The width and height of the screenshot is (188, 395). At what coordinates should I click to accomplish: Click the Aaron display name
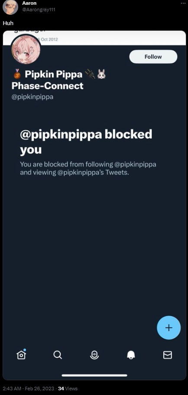pos(29,3)
